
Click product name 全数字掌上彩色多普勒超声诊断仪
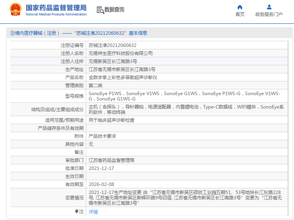point(123,78)
